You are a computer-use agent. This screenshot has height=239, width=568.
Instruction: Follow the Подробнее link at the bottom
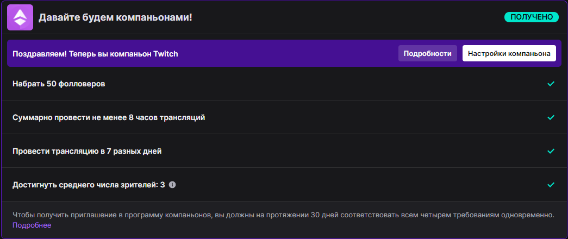(x=32, y=225)
